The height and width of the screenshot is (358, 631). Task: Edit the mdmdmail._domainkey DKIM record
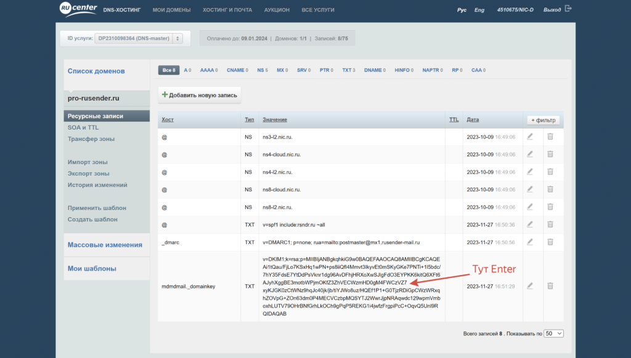point(530,286)
